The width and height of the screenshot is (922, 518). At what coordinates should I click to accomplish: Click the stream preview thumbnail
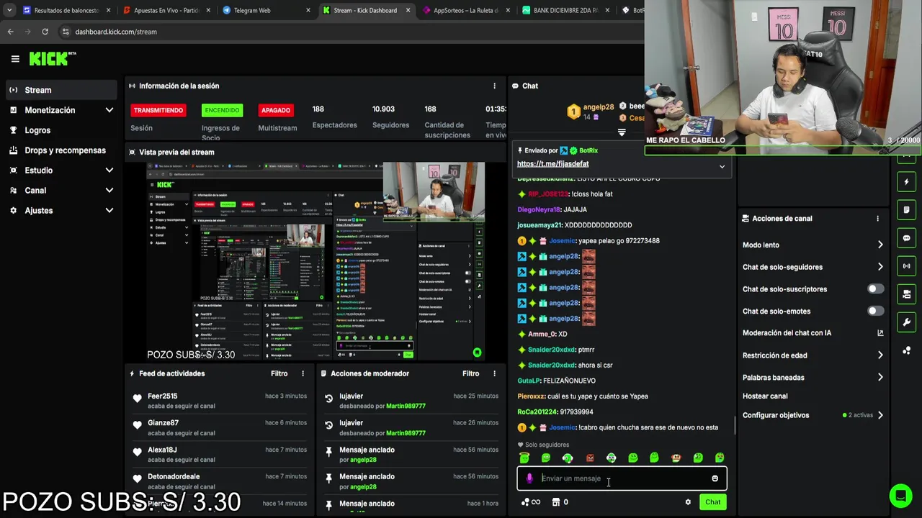click(315, 261)
